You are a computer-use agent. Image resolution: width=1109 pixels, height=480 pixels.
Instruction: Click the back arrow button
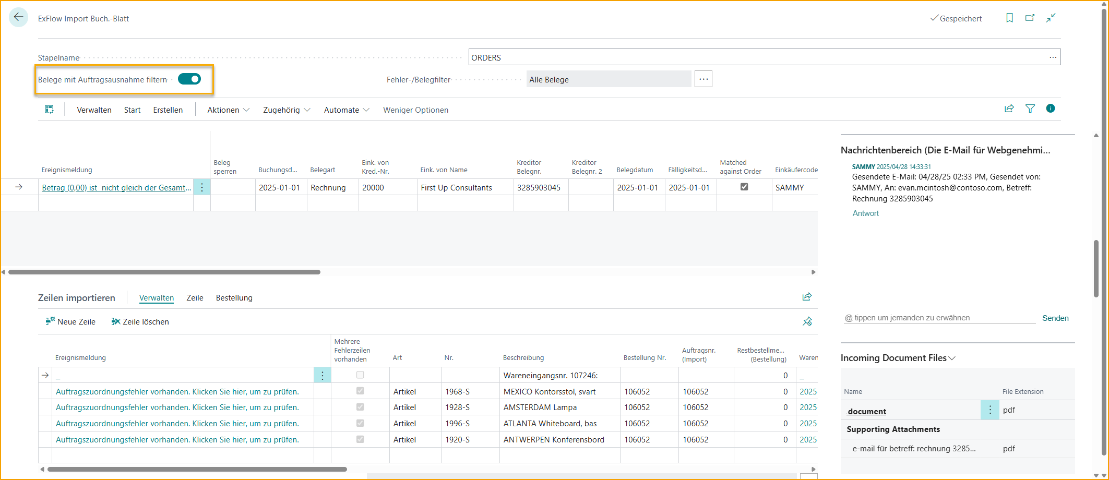tap(18, 18)
